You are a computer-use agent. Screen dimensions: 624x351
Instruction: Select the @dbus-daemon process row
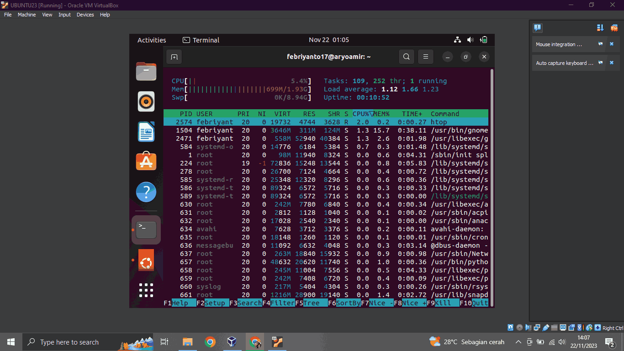coord(326,245)
